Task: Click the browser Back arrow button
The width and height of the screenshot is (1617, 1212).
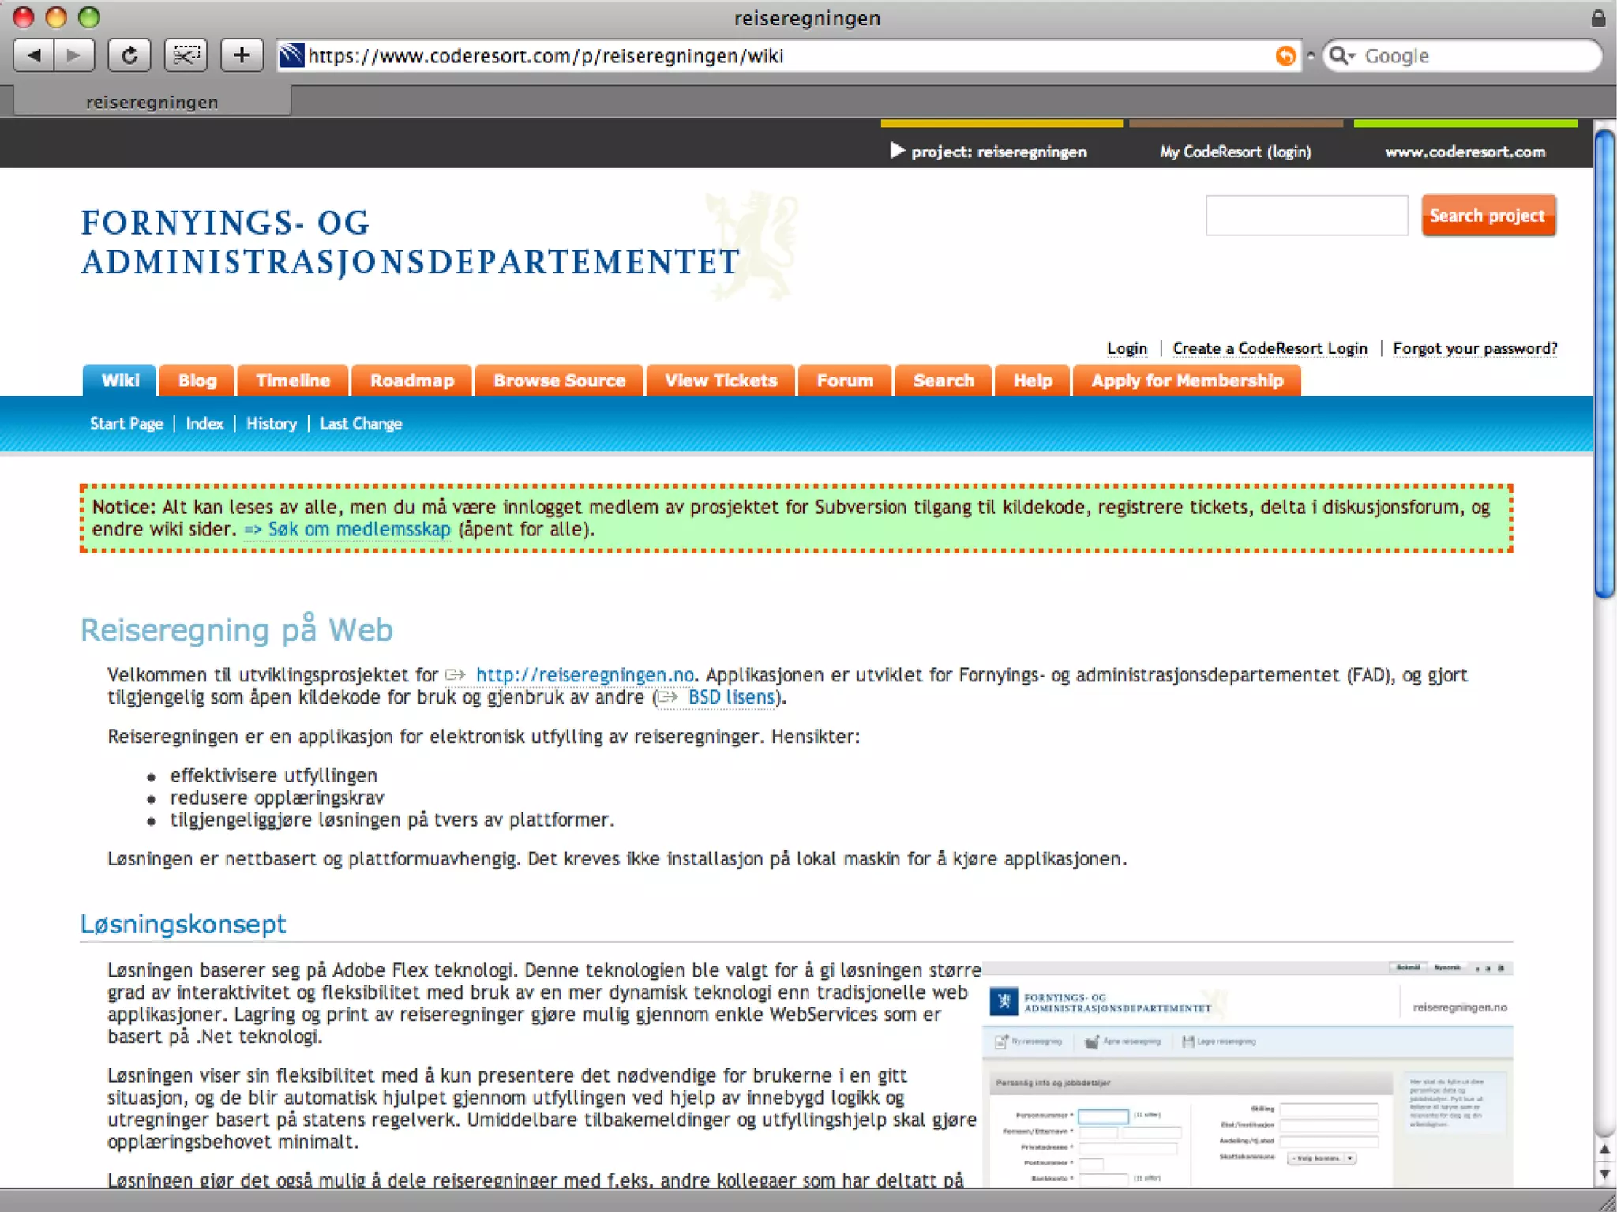Action: 34,55
